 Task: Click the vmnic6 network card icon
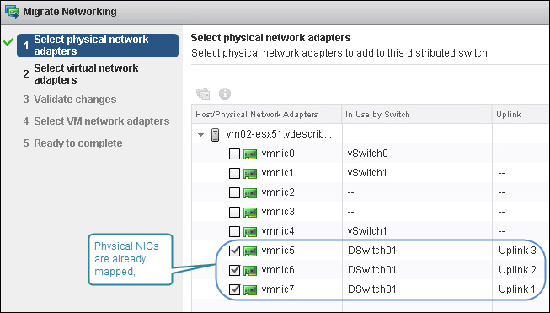coord(250,270)
